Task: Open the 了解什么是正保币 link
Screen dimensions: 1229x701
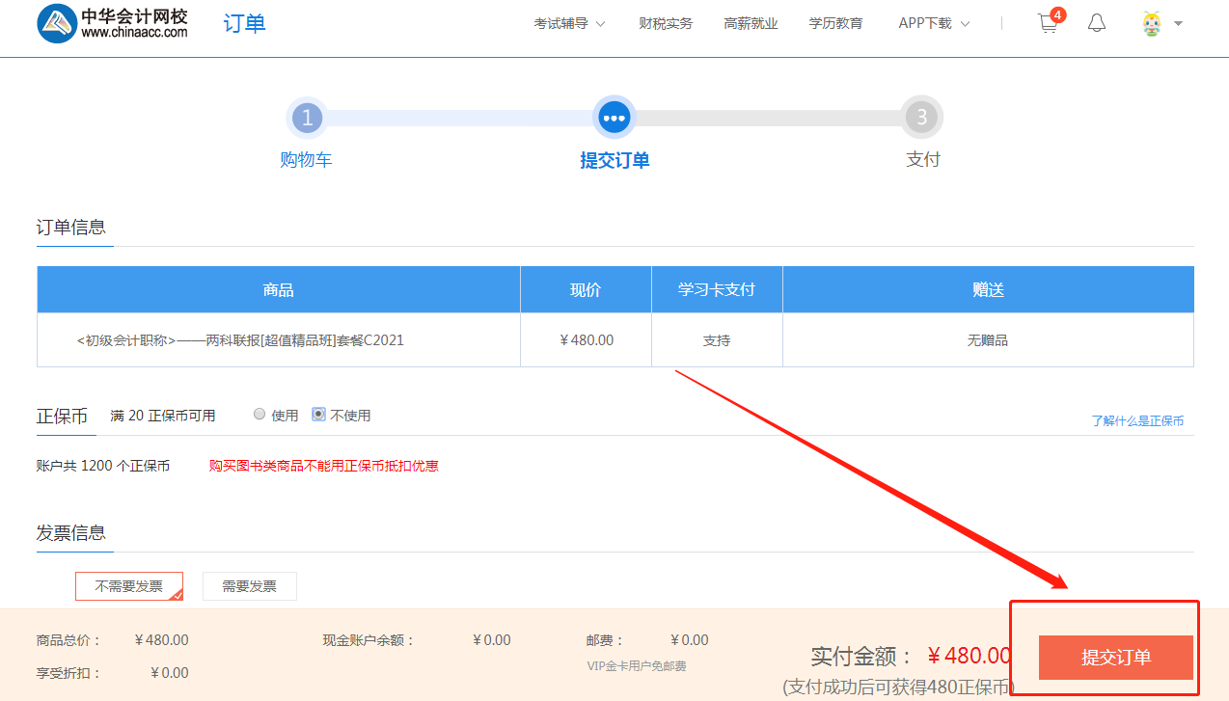Action: (x=1137, y=421)
